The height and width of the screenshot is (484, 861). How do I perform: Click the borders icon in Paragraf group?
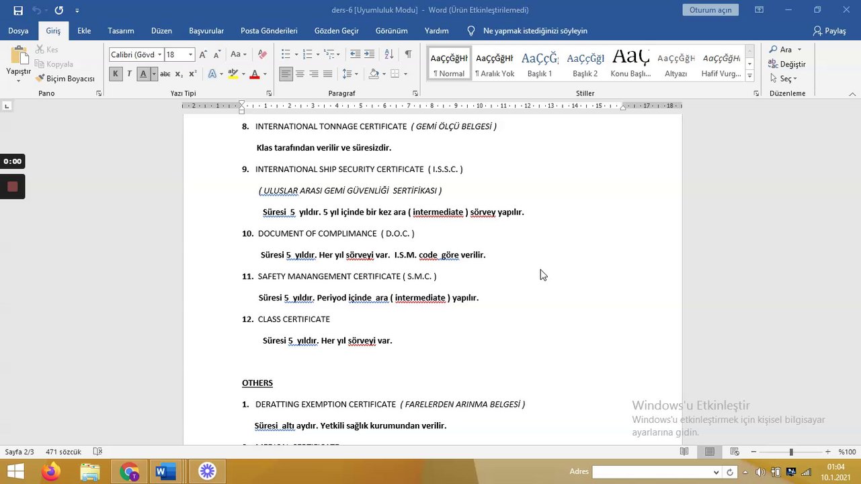[x=395, y=74]
